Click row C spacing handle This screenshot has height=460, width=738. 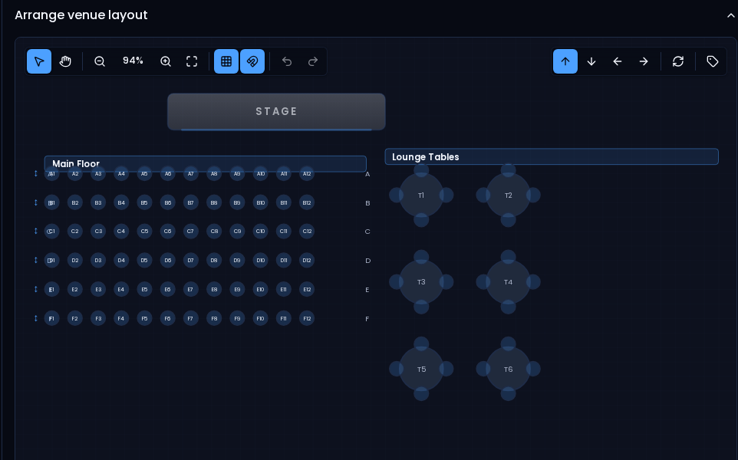point(36,231)
